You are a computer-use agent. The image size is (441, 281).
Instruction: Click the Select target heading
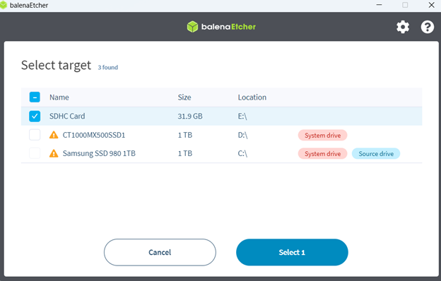[x=57, y=65]
